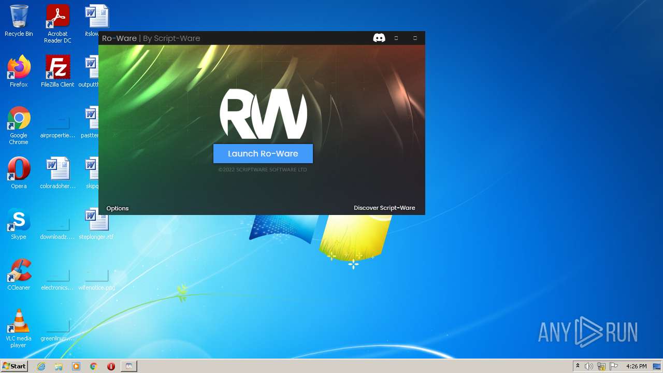The width and height of the screenshot is (663, 373).
Task: Select the CCleaner desktop shortcut
Action: (19, 275)
